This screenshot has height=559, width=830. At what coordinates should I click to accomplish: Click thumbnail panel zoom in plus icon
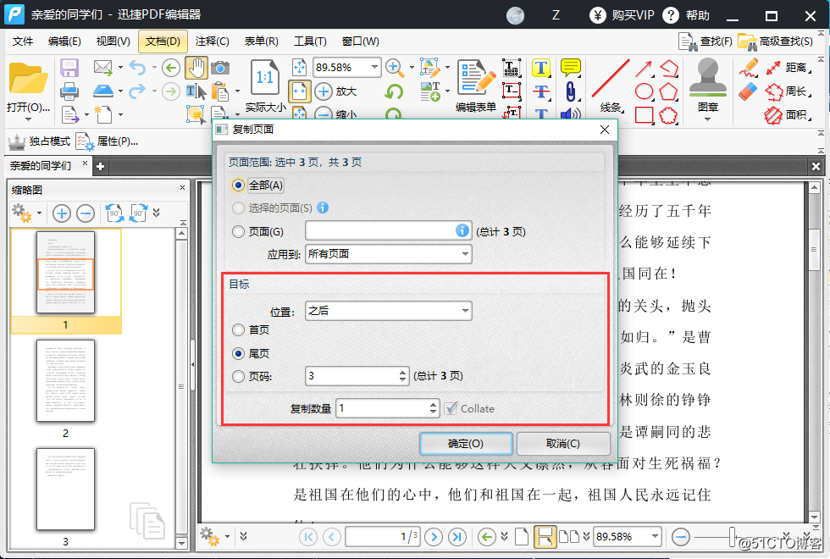[61, 213]
